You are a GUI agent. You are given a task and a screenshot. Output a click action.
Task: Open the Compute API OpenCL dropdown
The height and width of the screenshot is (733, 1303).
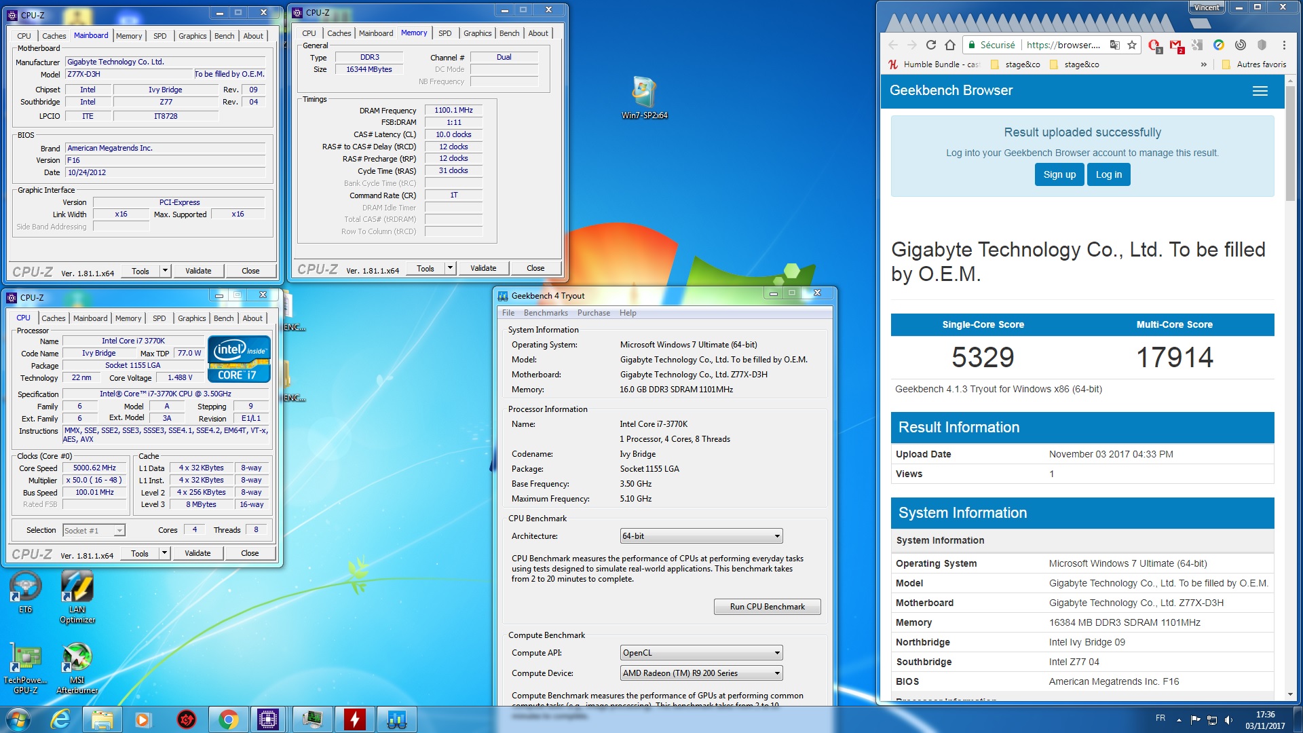point(701,653)
